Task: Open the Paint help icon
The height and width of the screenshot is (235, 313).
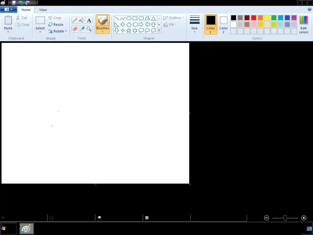Action: click(x=310, y=9)
